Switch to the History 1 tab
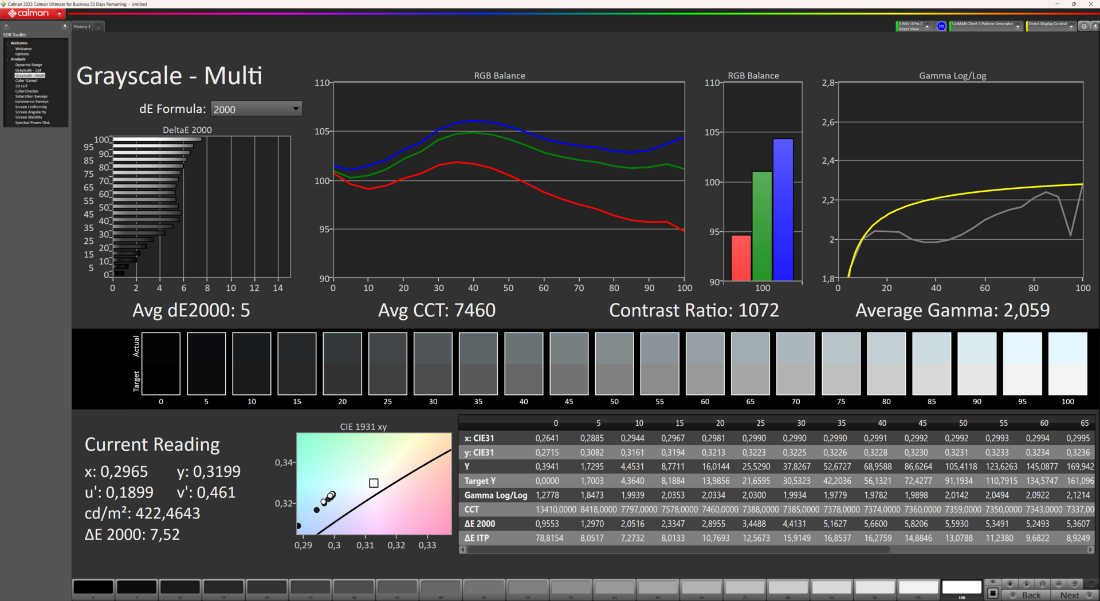This screenshot has width=1100, height=601. pos(82,27)
